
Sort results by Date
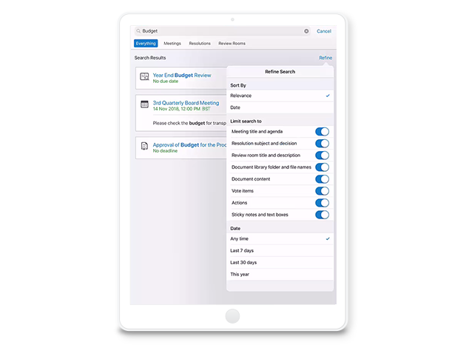click(x=280, y=107)
